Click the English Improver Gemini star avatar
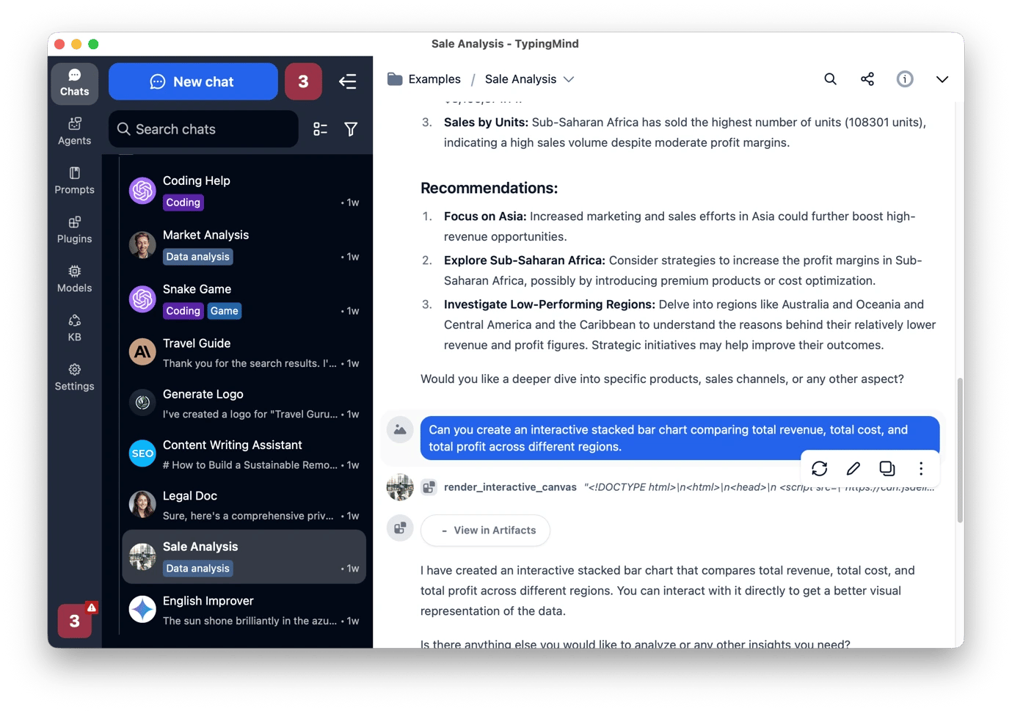This screenshot has width=1012, height=711. [x=142, y=609]
